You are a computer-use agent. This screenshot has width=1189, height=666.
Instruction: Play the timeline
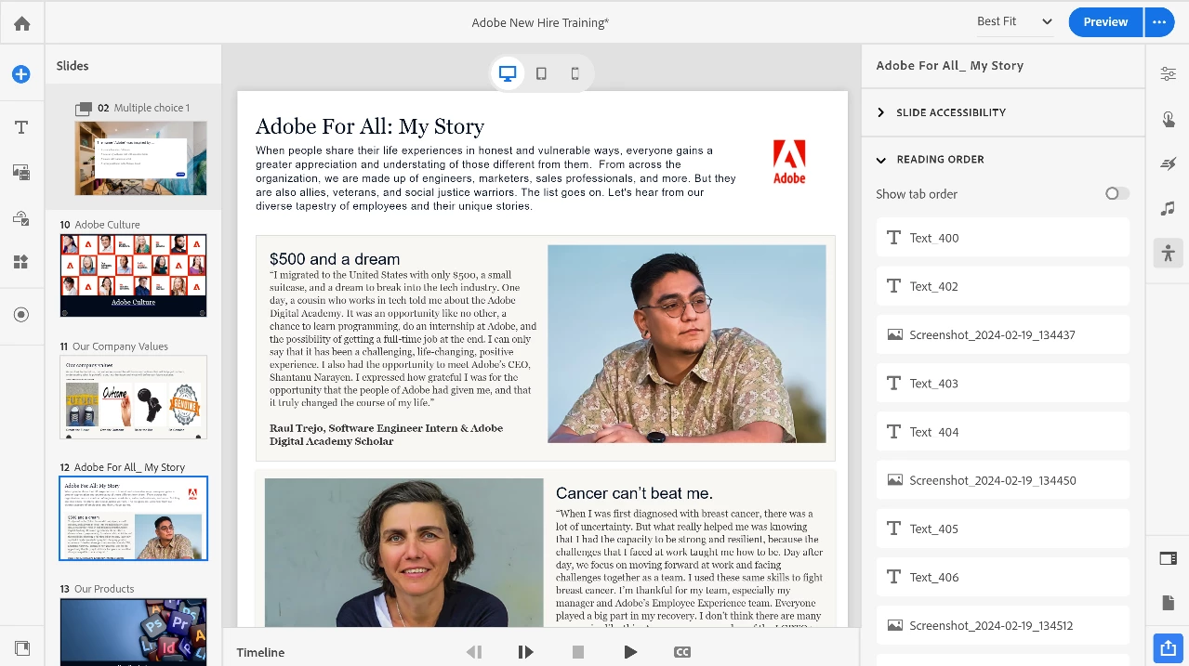coord(630,652)
